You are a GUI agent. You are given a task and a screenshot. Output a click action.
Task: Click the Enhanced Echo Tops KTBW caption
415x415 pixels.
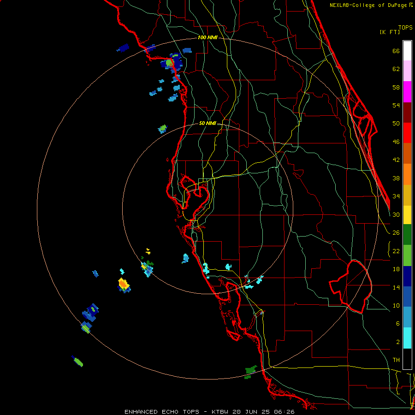(209, 412)
